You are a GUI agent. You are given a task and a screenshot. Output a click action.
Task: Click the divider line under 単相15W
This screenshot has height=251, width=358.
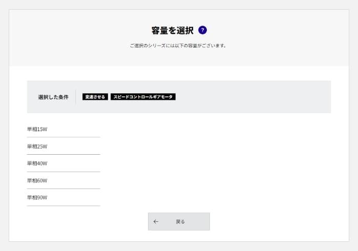[64, 137]
